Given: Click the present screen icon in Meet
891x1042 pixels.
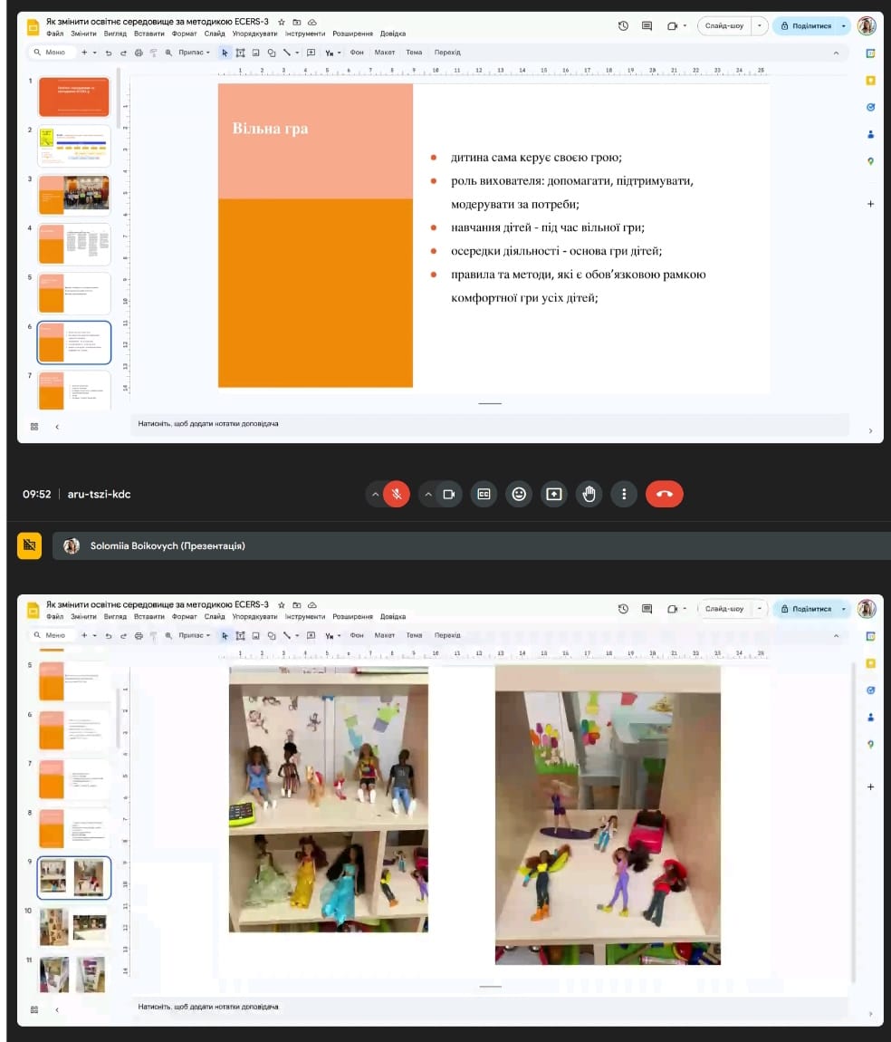Looking at the screenshot, I should [x=553, y=494].
